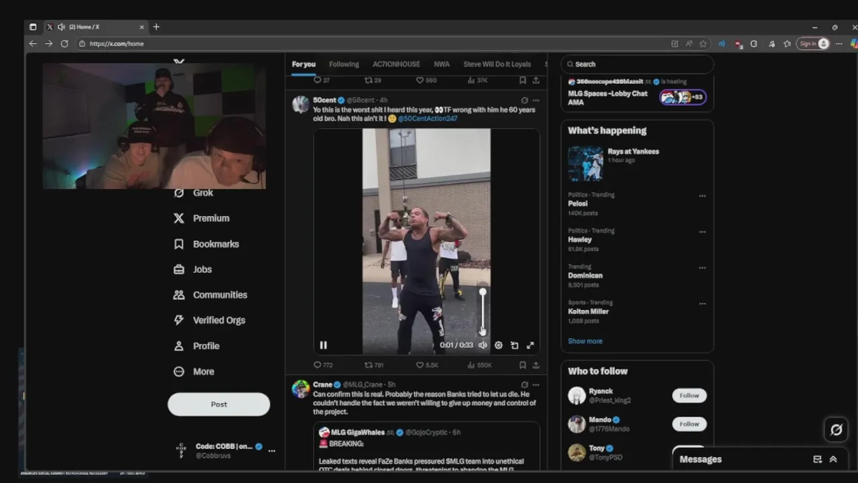Open the Jobs section
The width and height of the screenshot is (858, 483).
coord(192,269)
